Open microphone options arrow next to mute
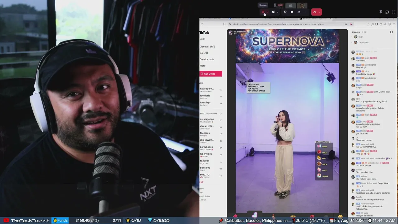398x224 pixels. (267, 12)
